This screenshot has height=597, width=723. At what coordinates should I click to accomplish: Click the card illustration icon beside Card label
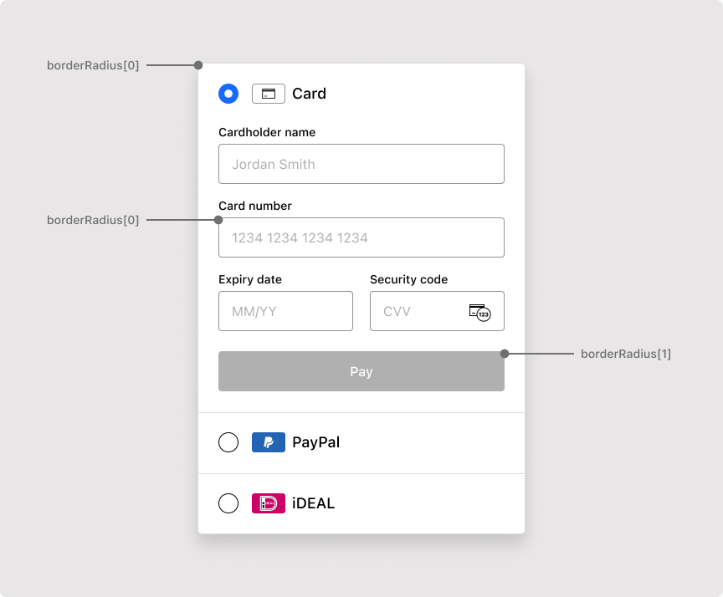pyautogui.click(x=268, y=94)
